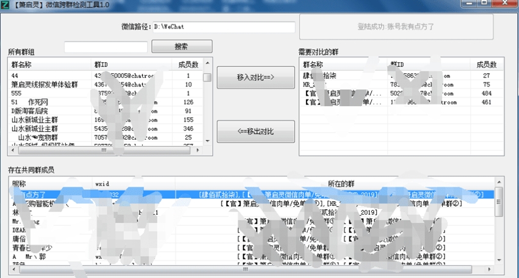
Task: Sort all groups by 群名称 header
Action: 49,65
